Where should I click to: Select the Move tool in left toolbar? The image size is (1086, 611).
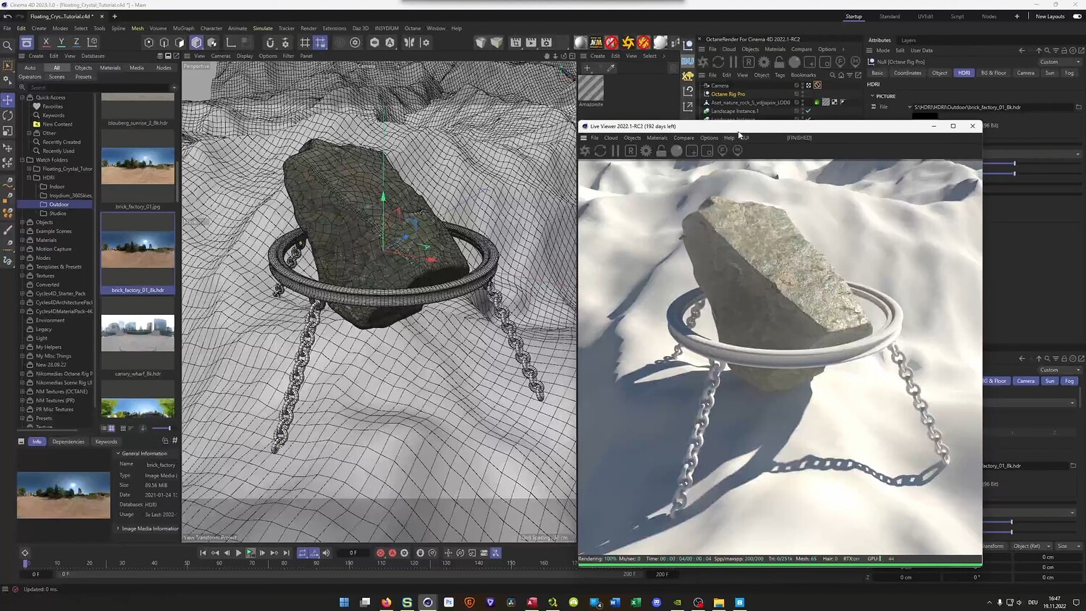[8, 99]
